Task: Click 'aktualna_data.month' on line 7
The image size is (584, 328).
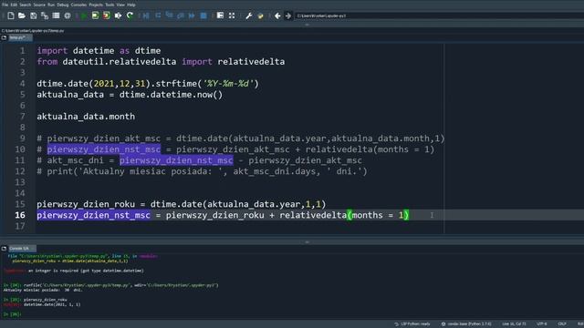Action: pyautogui.click(x=86, y=117)
